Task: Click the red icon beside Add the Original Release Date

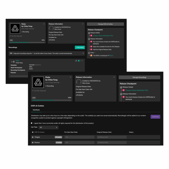Action: 91,49
